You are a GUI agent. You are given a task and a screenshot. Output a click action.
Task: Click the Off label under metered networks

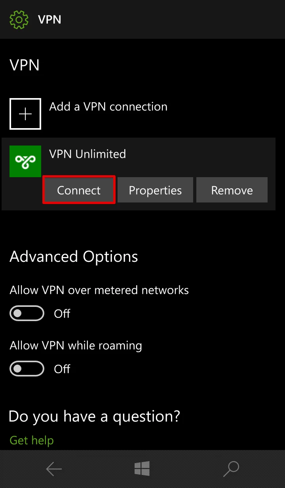coord(62,314)
